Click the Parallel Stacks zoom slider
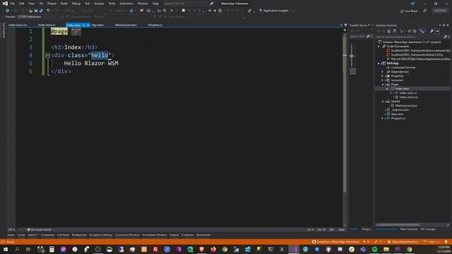Viewport: 452px width, 254px height. point(352,56)
